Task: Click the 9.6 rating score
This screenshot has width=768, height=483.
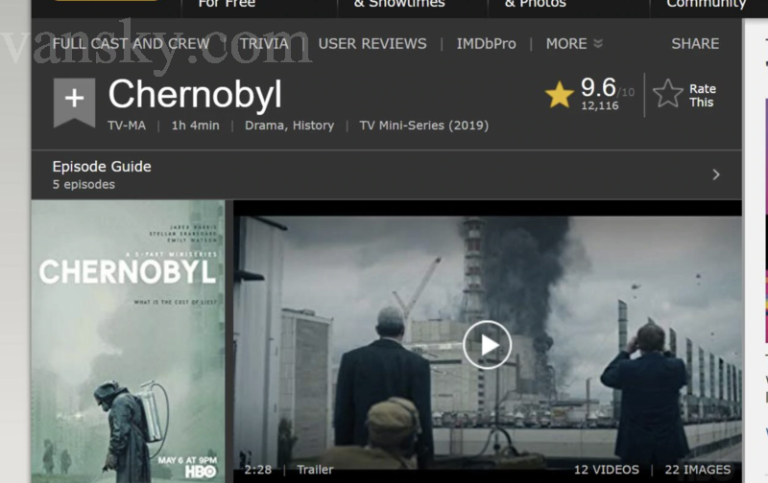Action: (598, 87)
